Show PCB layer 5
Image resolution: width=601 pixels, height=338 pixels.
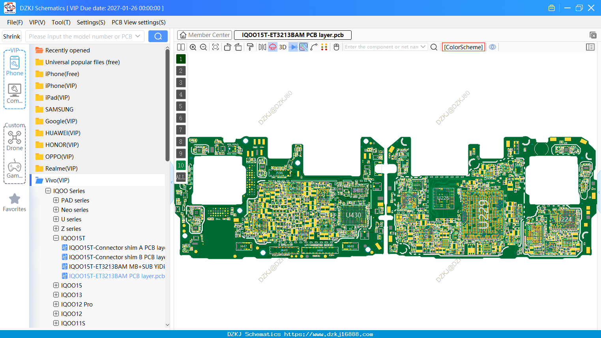pos(181,106)
